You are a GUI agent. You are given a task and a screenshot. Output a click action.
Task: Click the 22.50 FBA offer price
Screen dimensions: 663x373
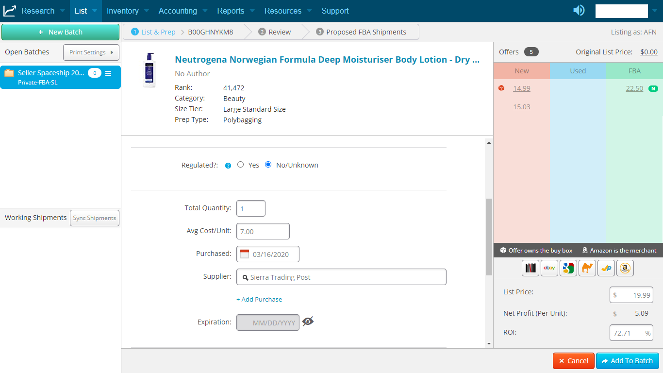(634, 88)
